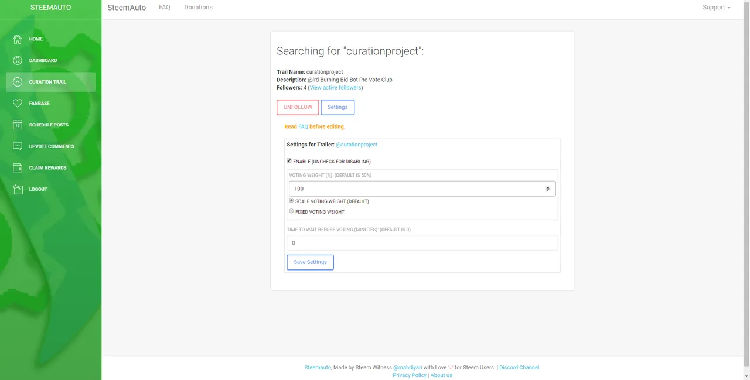The height and width of the screenshot is (380, 750).
Task: Open the Privacy Policy footer link
Action: pos(410,375)
